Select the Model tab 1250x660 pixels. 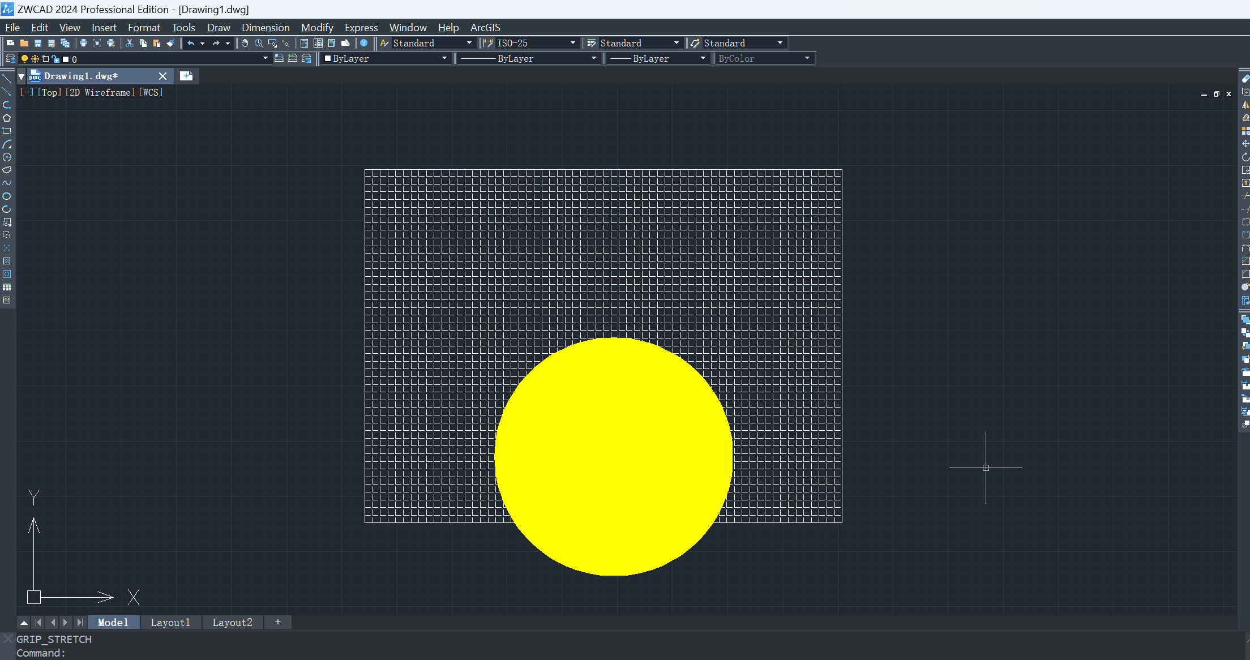pos(113,622)
